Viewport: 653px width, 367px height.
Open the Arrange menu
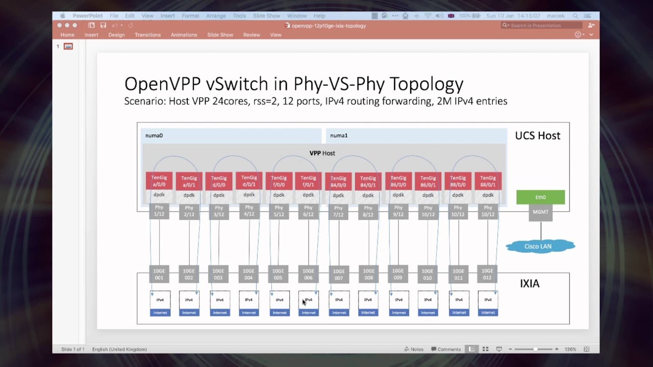(x=216, y=16)
